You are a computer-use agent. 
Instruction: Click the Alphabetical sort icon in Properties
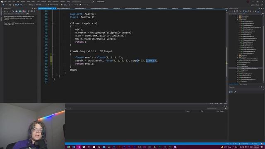[x=232, y=92]
